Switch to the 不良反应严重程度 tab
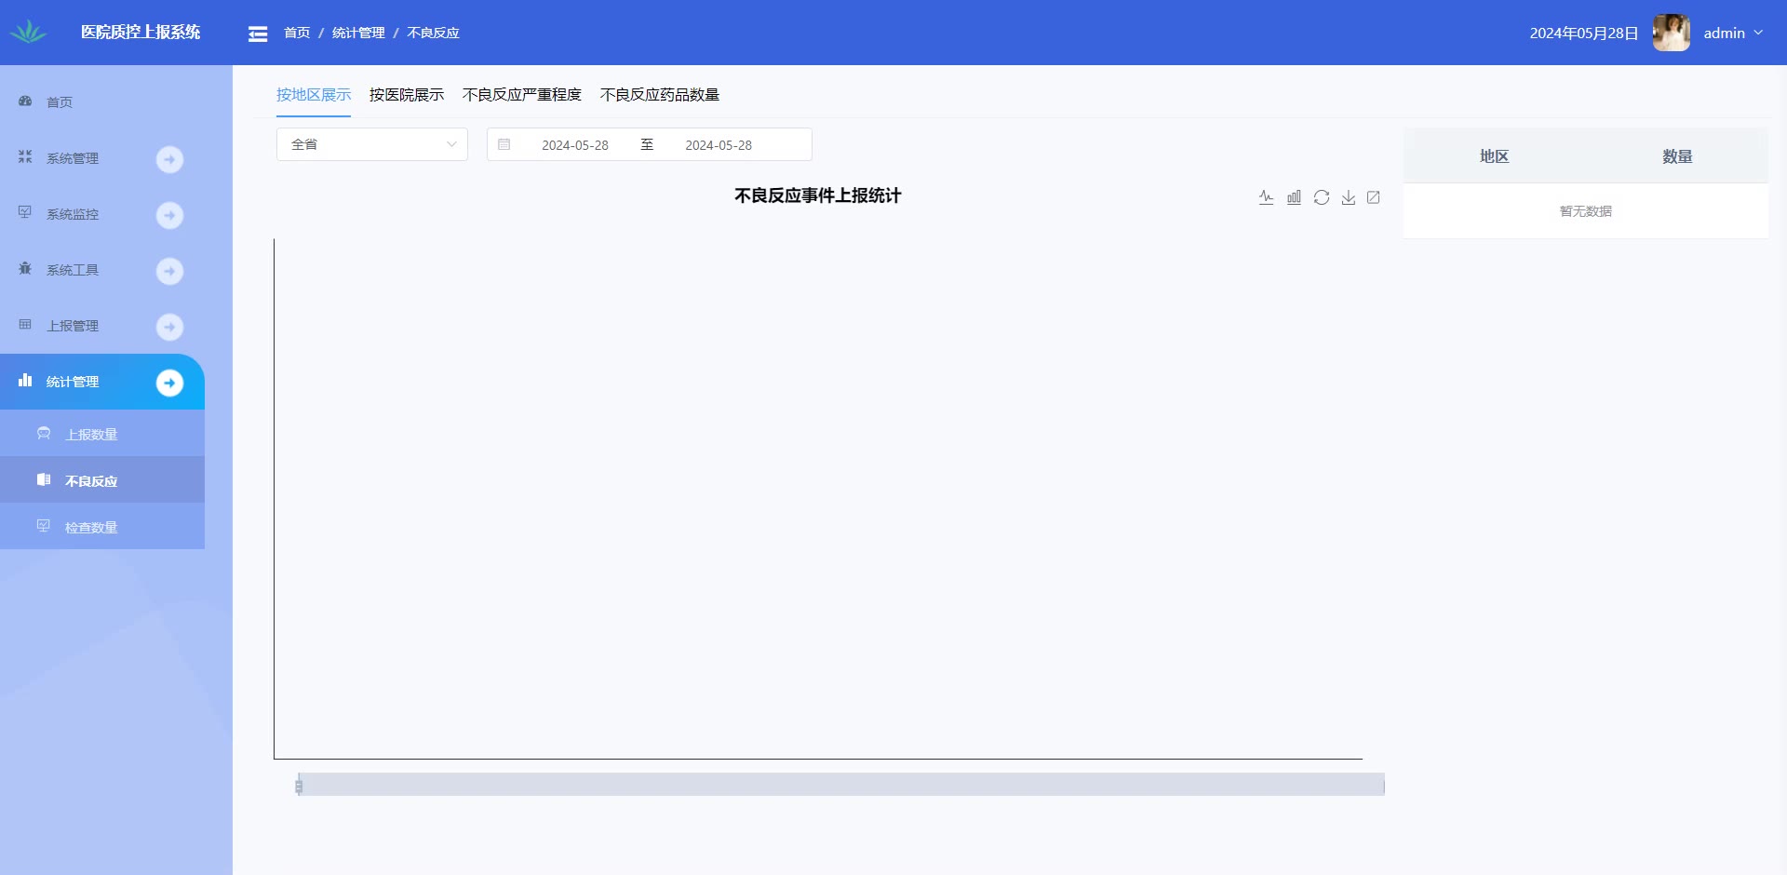1787x875 pixels. pos(522,95)
